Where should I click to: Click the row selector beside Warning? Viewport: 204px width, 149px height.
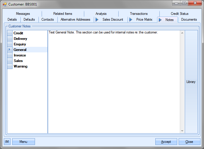click(10, 66)
